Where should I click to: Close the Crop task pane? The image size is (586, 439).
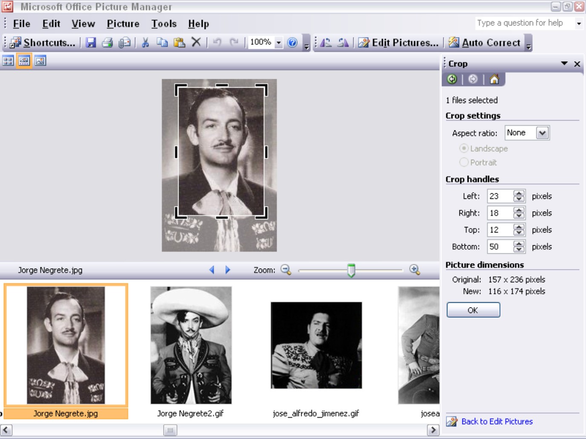pos(577,64)
